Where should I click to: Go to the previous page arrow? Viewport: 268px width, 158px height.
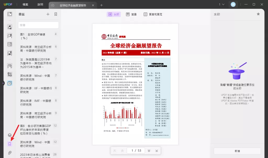[122, 151]
